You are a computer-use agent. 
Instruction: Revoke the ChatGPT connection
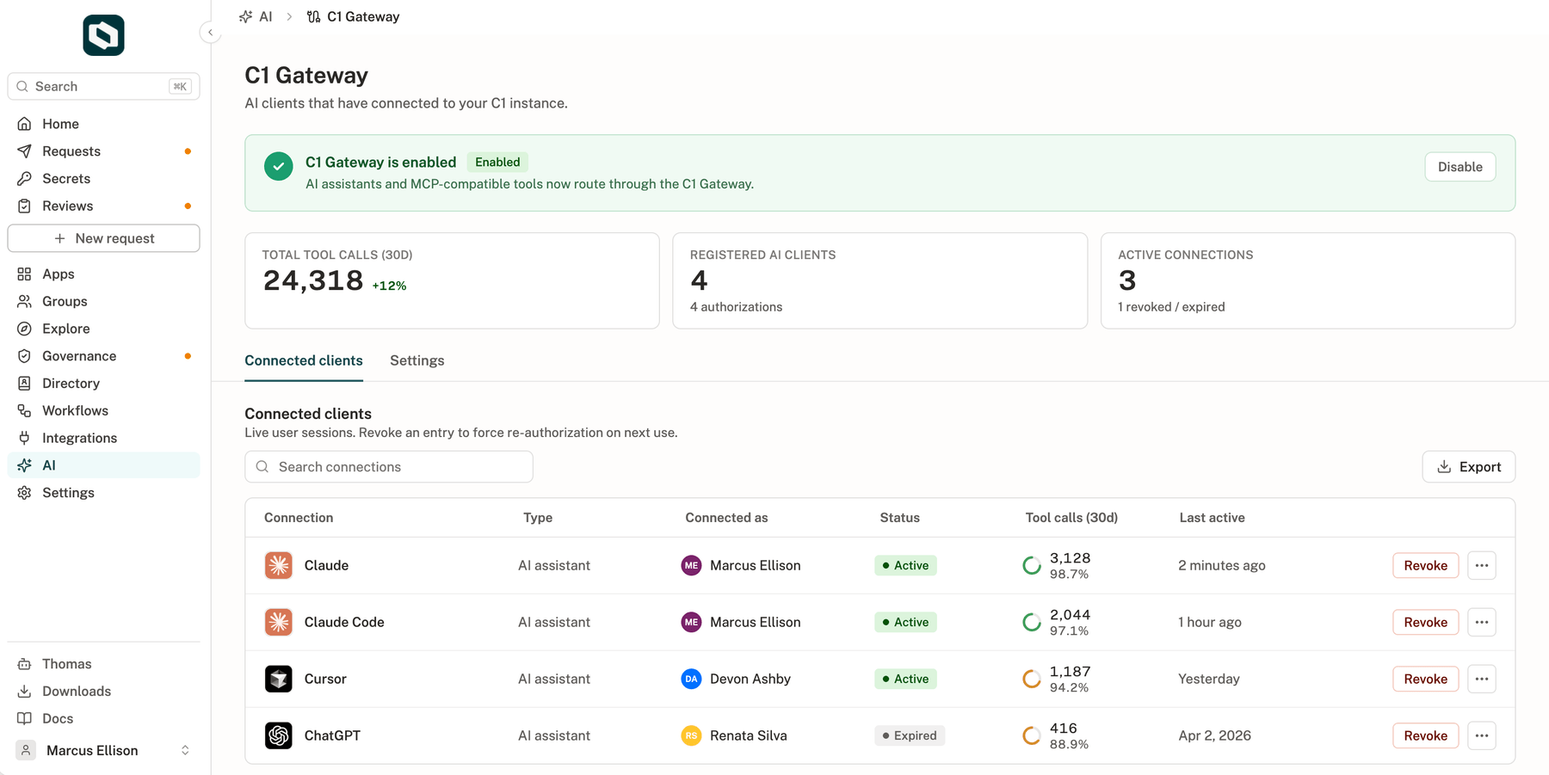coord(1426,736)
